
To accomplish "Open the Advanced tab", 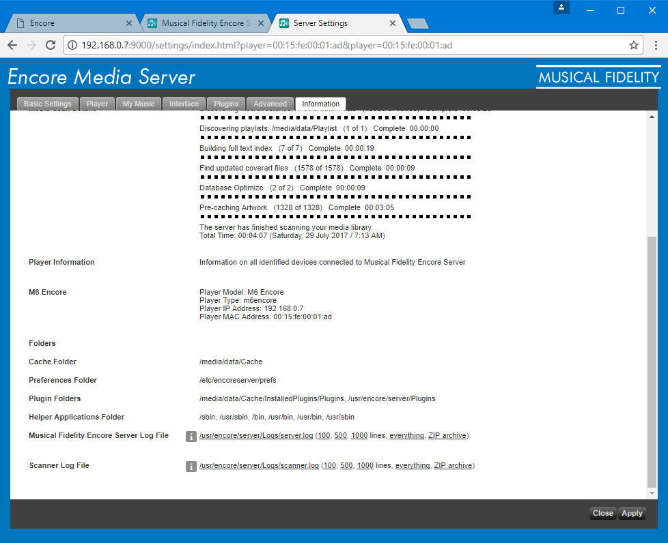I will [x=270, y=104].
